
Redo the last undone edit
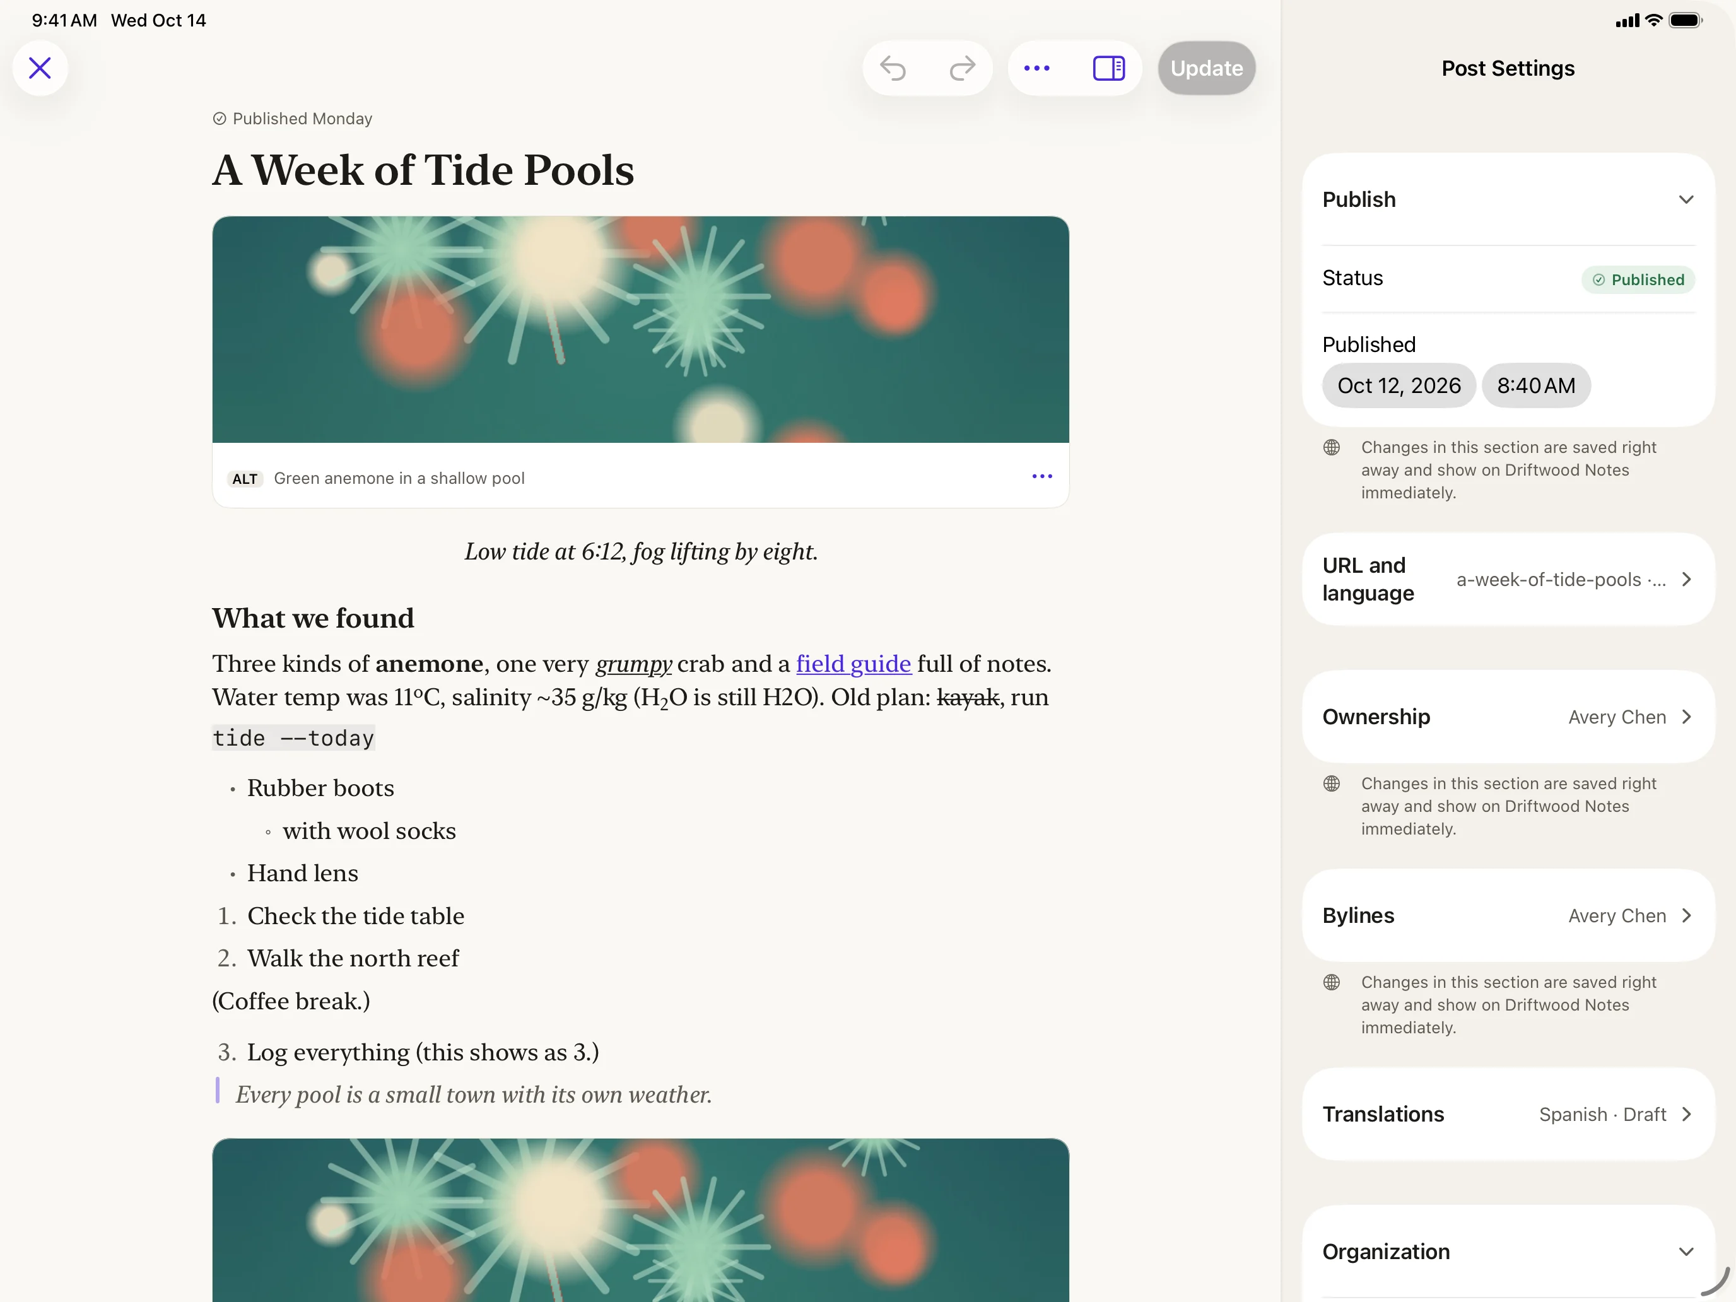[962, 68]
